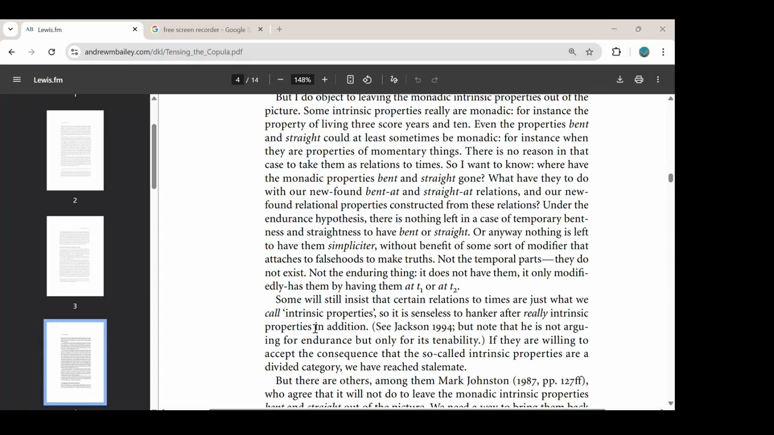Click the PDF undo button

(x=418, y=80)
